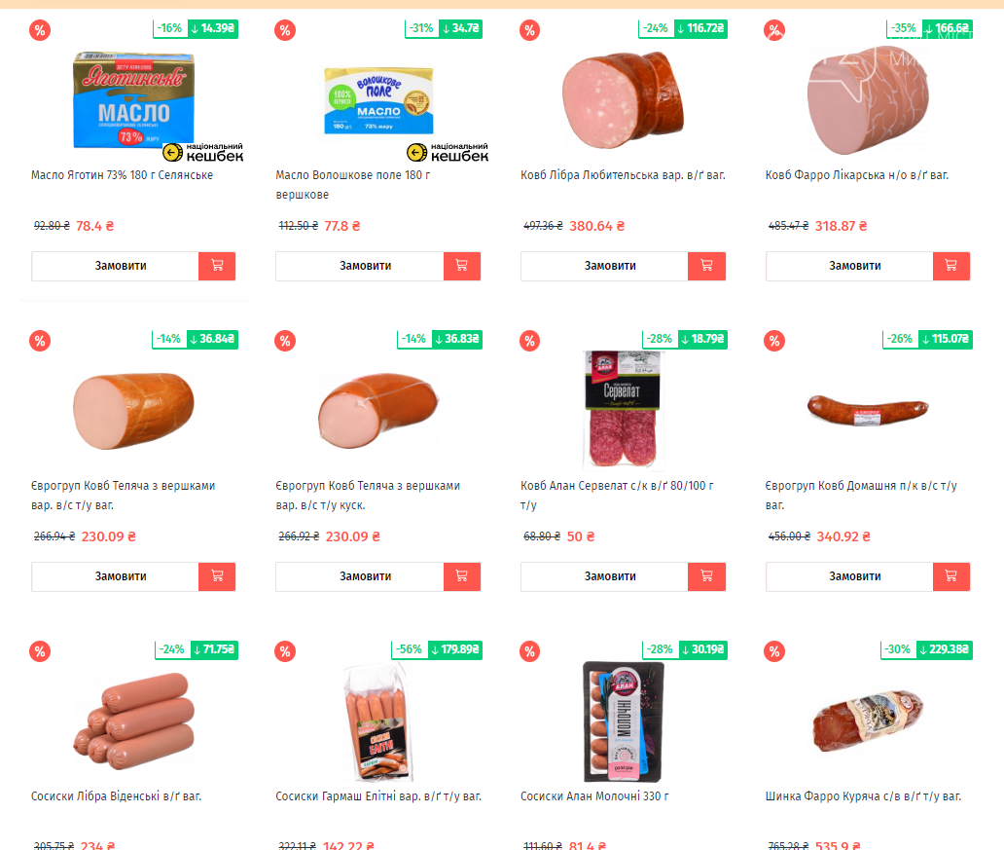This screenshot has width=1004, height=850.
Task: Click Сосиски Лібра Віденські product image
Action: click(x=134, y=721)
